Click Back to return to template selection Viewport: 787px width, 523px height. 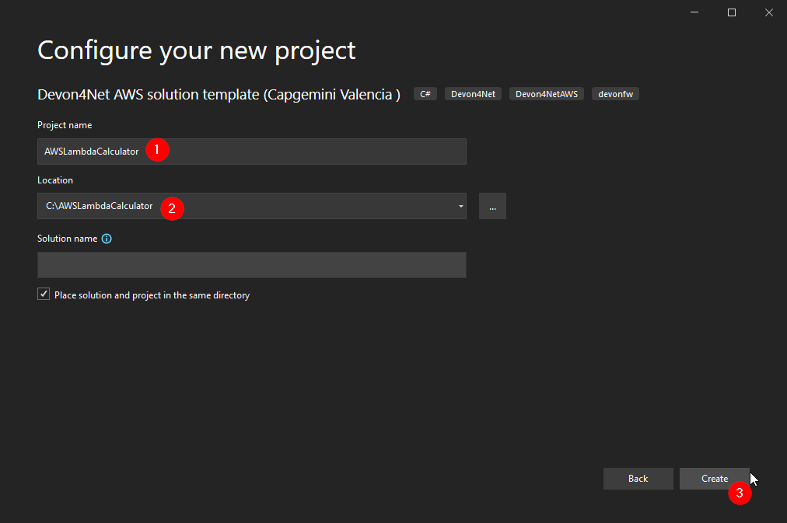click(638, 478)
